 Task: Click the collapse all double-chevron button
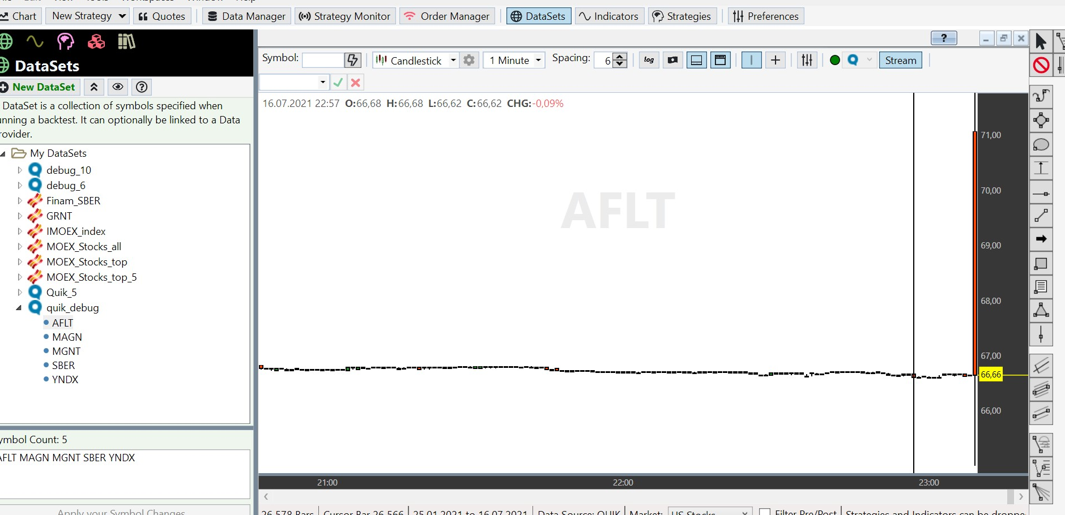coord(94,87)
